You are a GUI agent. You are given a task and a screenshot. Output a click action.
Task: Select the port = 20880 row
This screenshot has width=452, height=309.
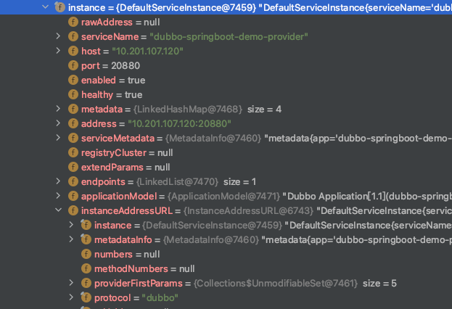coord(226,65)
